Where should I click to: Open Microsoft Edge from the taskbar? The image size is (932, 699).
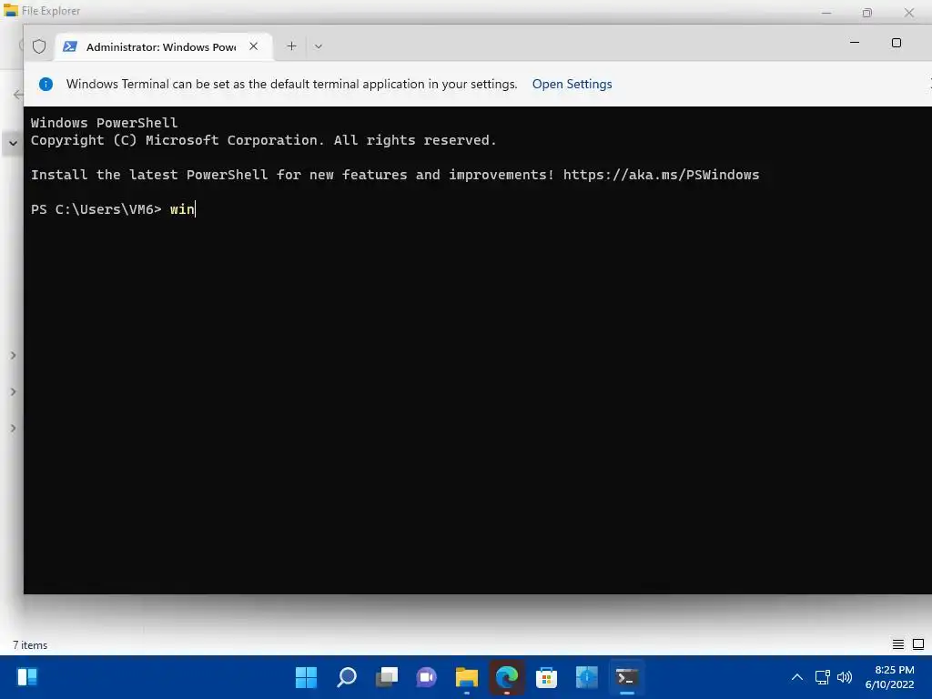506,677
